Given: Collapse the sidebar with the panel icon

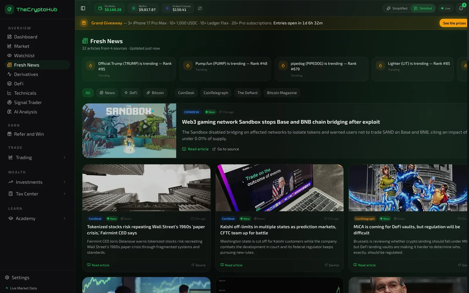Looking at the screenshot, I should coord(83,8).
